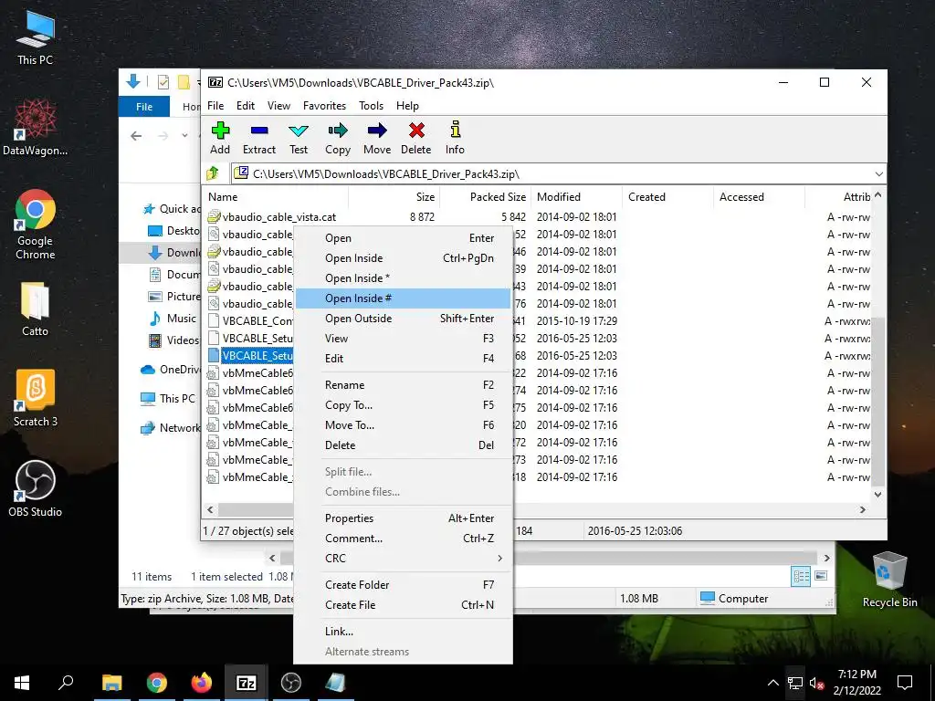Open the Help menu
This screenshot has height=701, width=935.
click(x=407, y=106)
